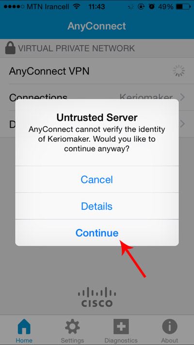The width and height of the screenshot is (194, 345).
Task: Tap Details in the Untrusted Server dialog
Action: 97,206
